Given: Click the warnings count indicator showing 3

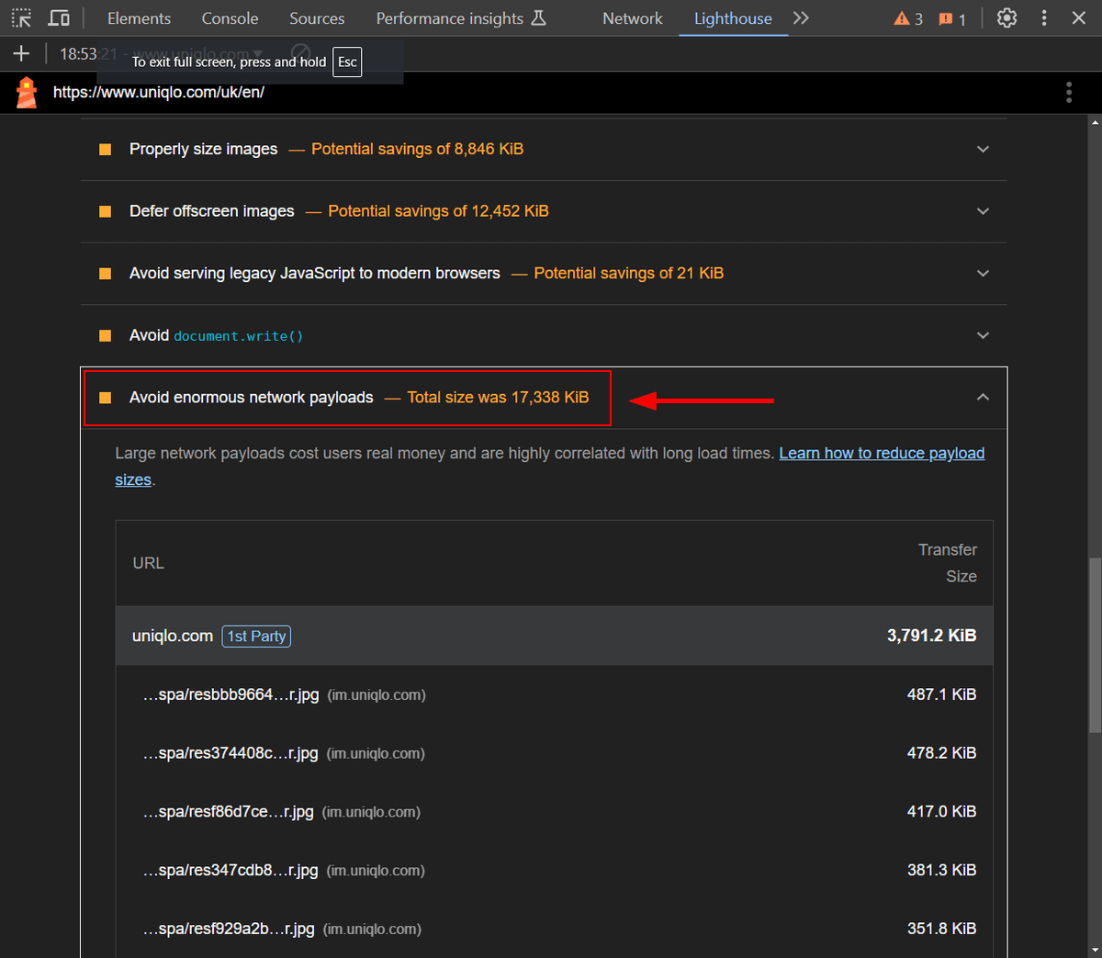Looking at the screenshot, I should tap(908, 19).
